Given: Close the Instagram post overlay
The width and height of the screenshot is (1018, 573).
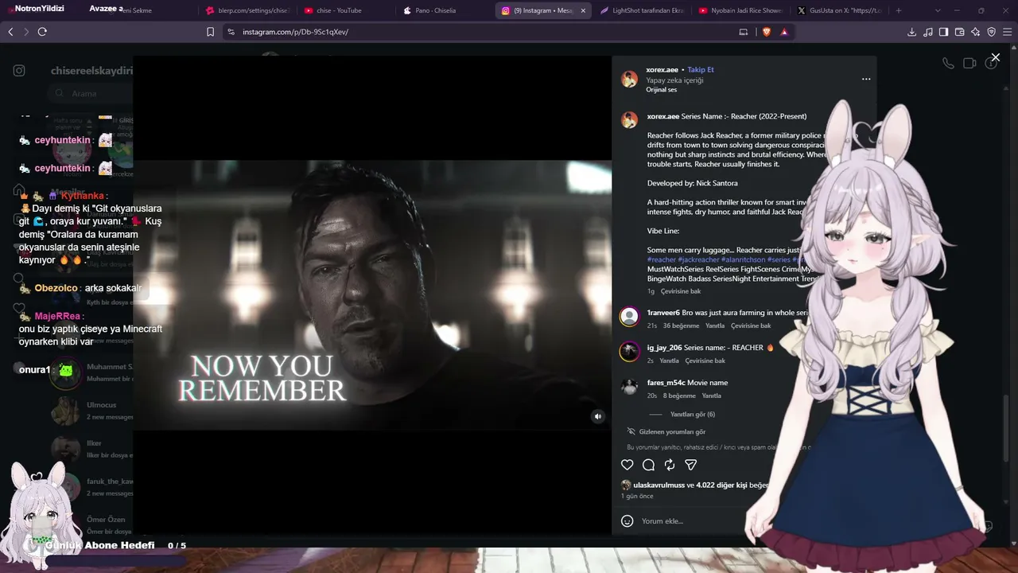Looking at the screenshot, I should 996,57.
